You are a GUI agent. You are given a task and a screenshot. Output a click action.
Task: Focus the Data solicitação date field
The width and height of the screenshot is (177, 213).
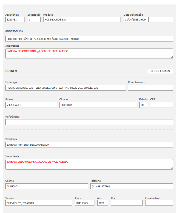[x=136, y=20]
